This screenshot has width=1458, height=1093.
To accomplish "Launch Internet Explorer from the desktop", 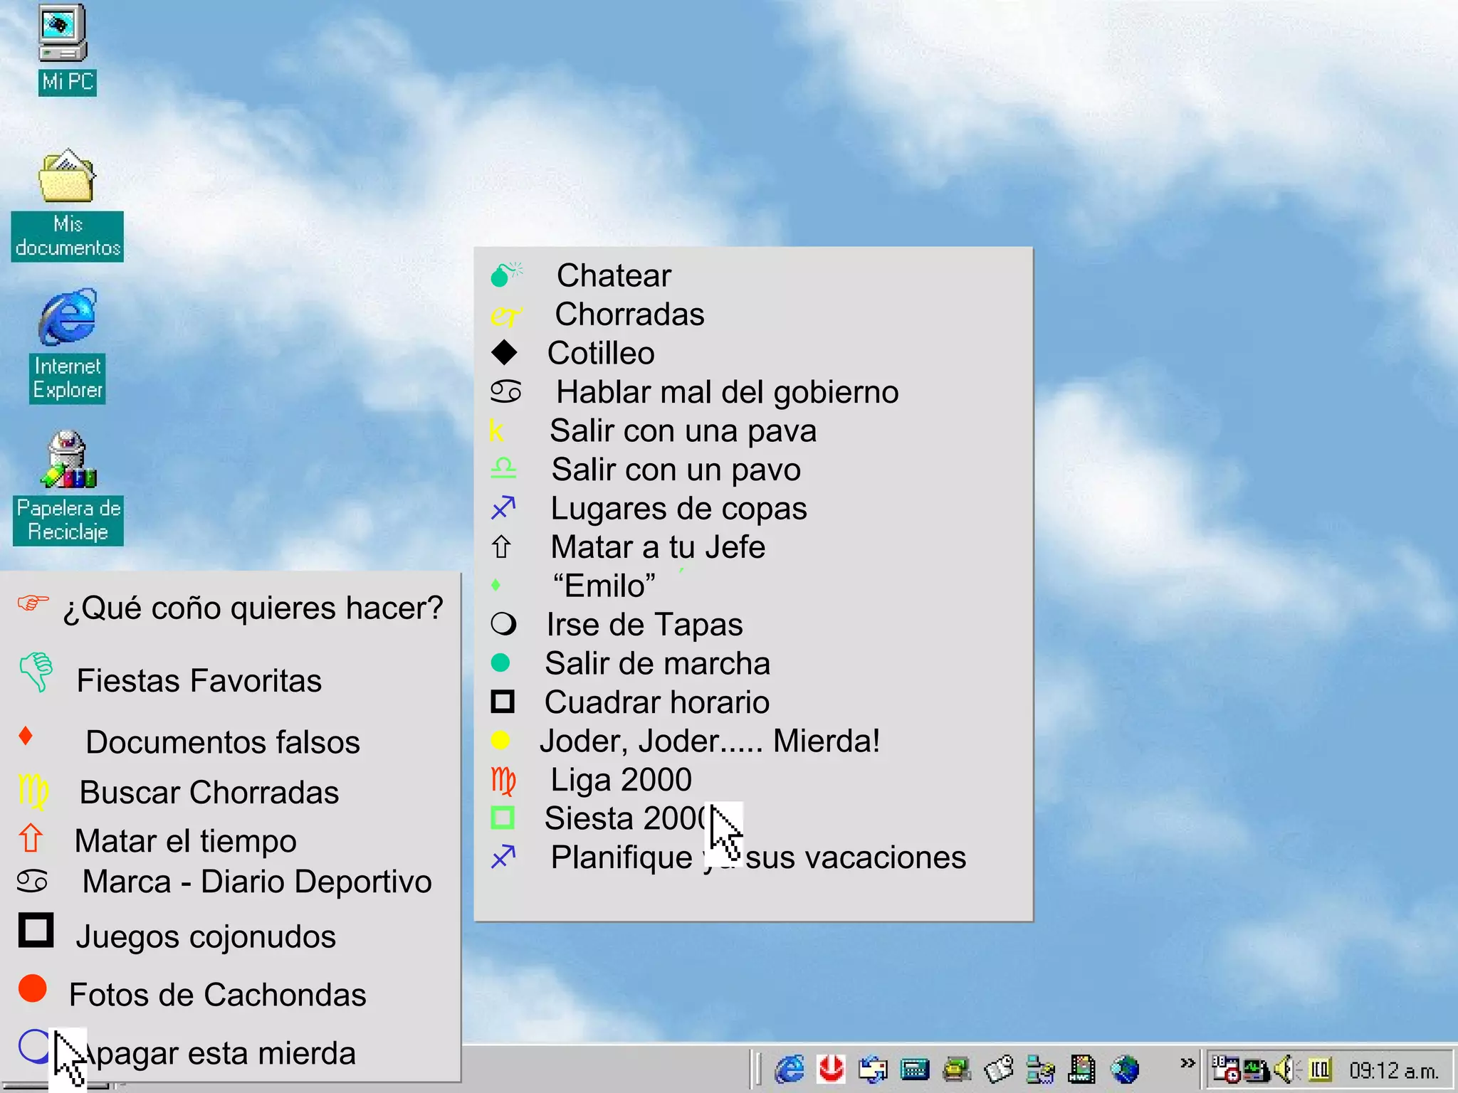I will [x=68, y=318].
